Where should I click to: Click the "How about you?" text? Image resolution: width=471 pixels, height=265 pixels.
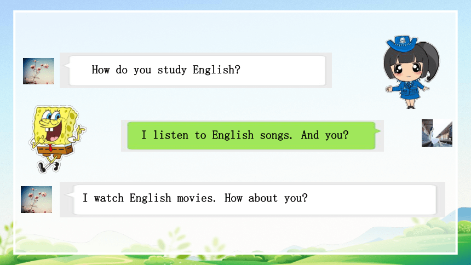[266, 198]
